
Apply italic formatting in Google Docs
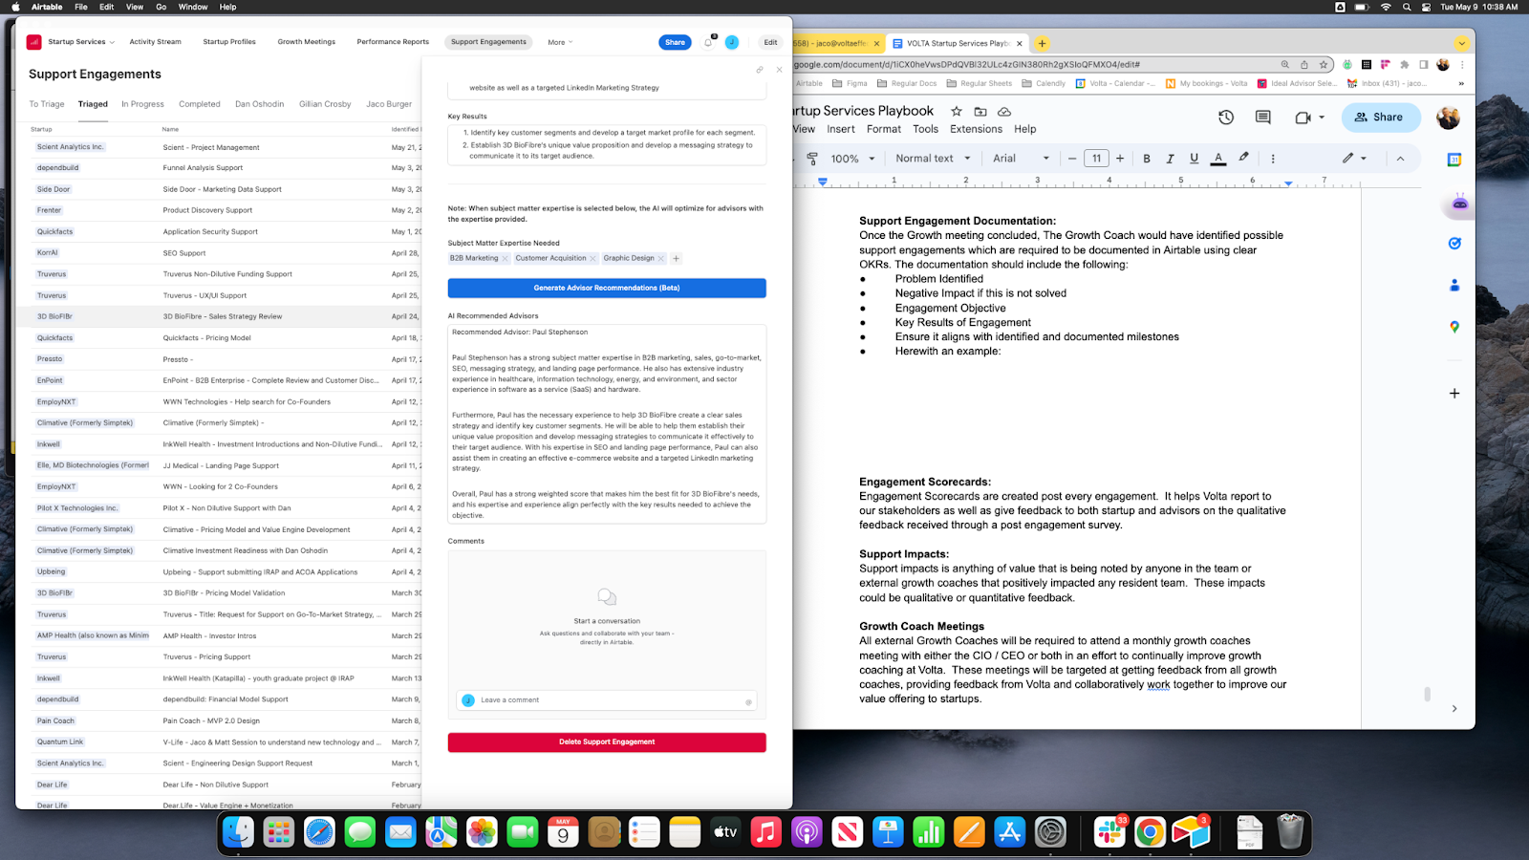pos(1170,159)
